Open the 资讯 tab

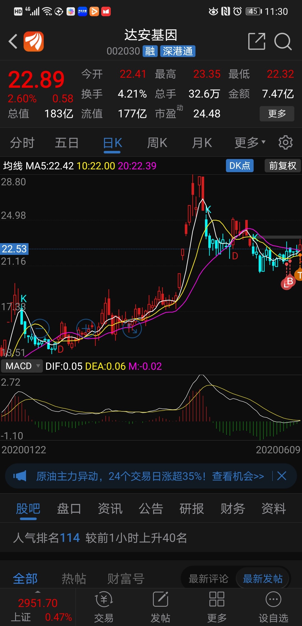click(x=110, y=508)
